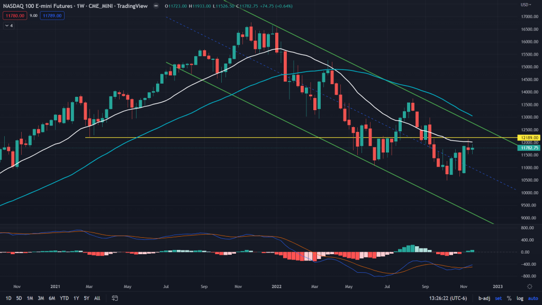542x305 pixels.
Task: Click the yellow 12189.00 price label
Action: click(529, 137)
